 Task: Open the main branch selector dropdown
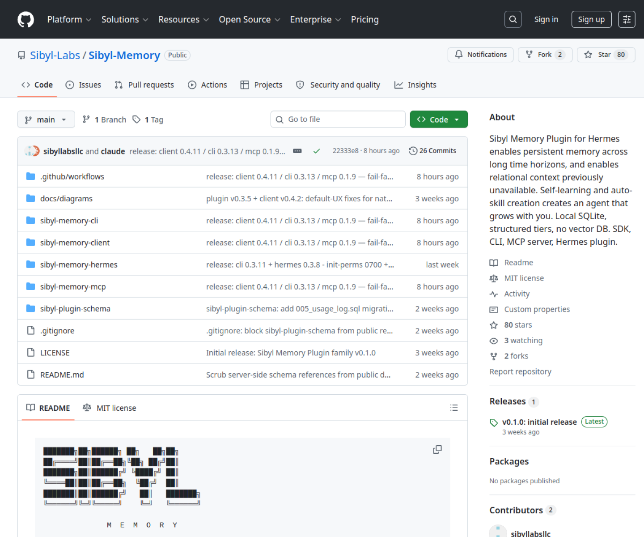pyautogui.click(x=46, y=119)
